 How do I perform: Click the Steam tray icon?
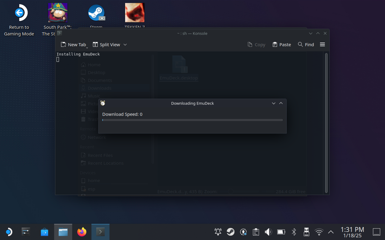click(230, 232)
